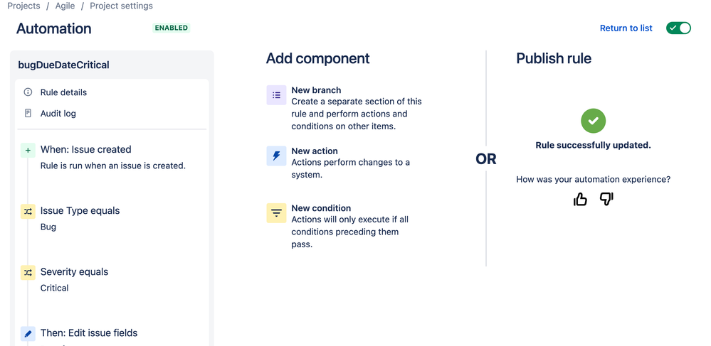The height and width of the screenshot is (346, 711).
Task: Open Rule details section
Action: [x=63, y=92]
